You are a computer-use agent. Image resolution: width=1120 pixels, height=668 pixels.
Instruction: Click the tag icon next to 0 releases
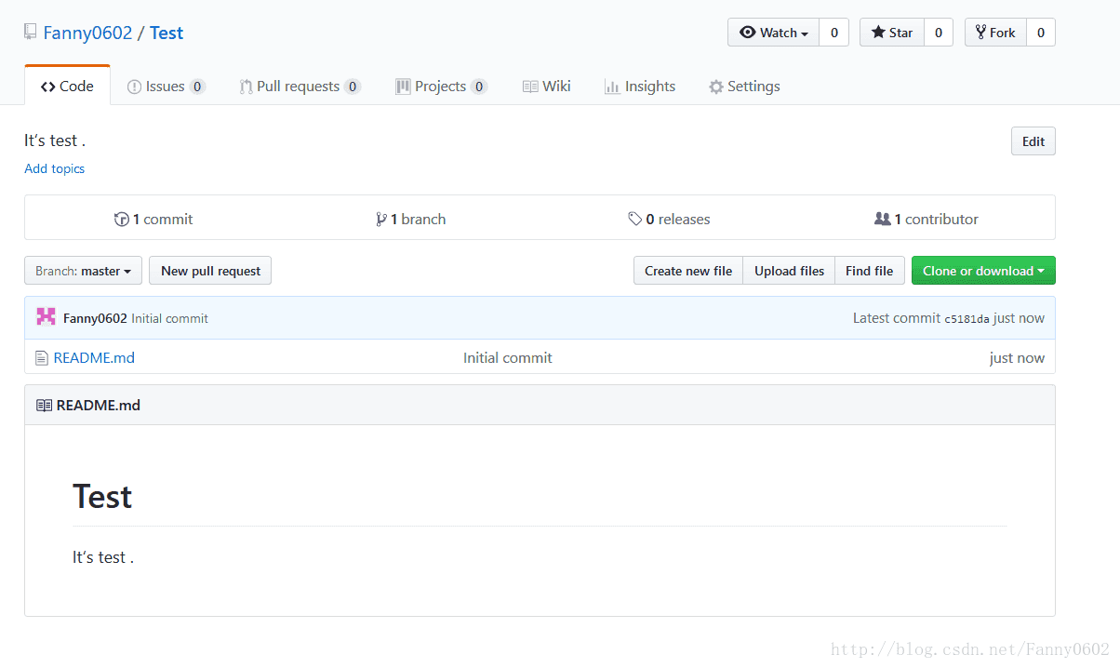pyautogui.click(x=634, y=220)
